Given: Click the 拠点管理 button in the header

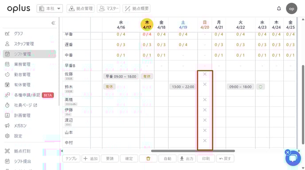Looking at the screenshot, I should [x=81, y=8].
